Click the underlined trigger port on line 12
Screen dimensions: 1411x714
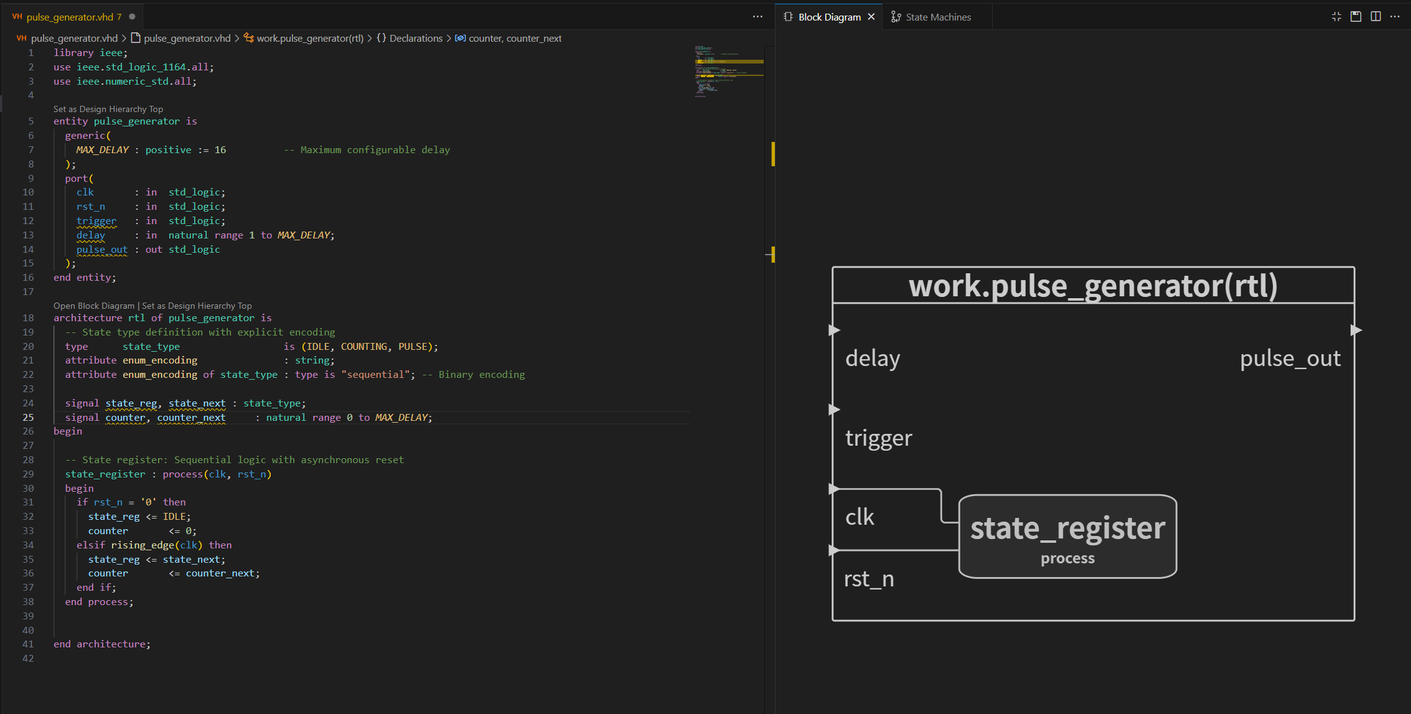pyautogui.click(x=96, y=220)
